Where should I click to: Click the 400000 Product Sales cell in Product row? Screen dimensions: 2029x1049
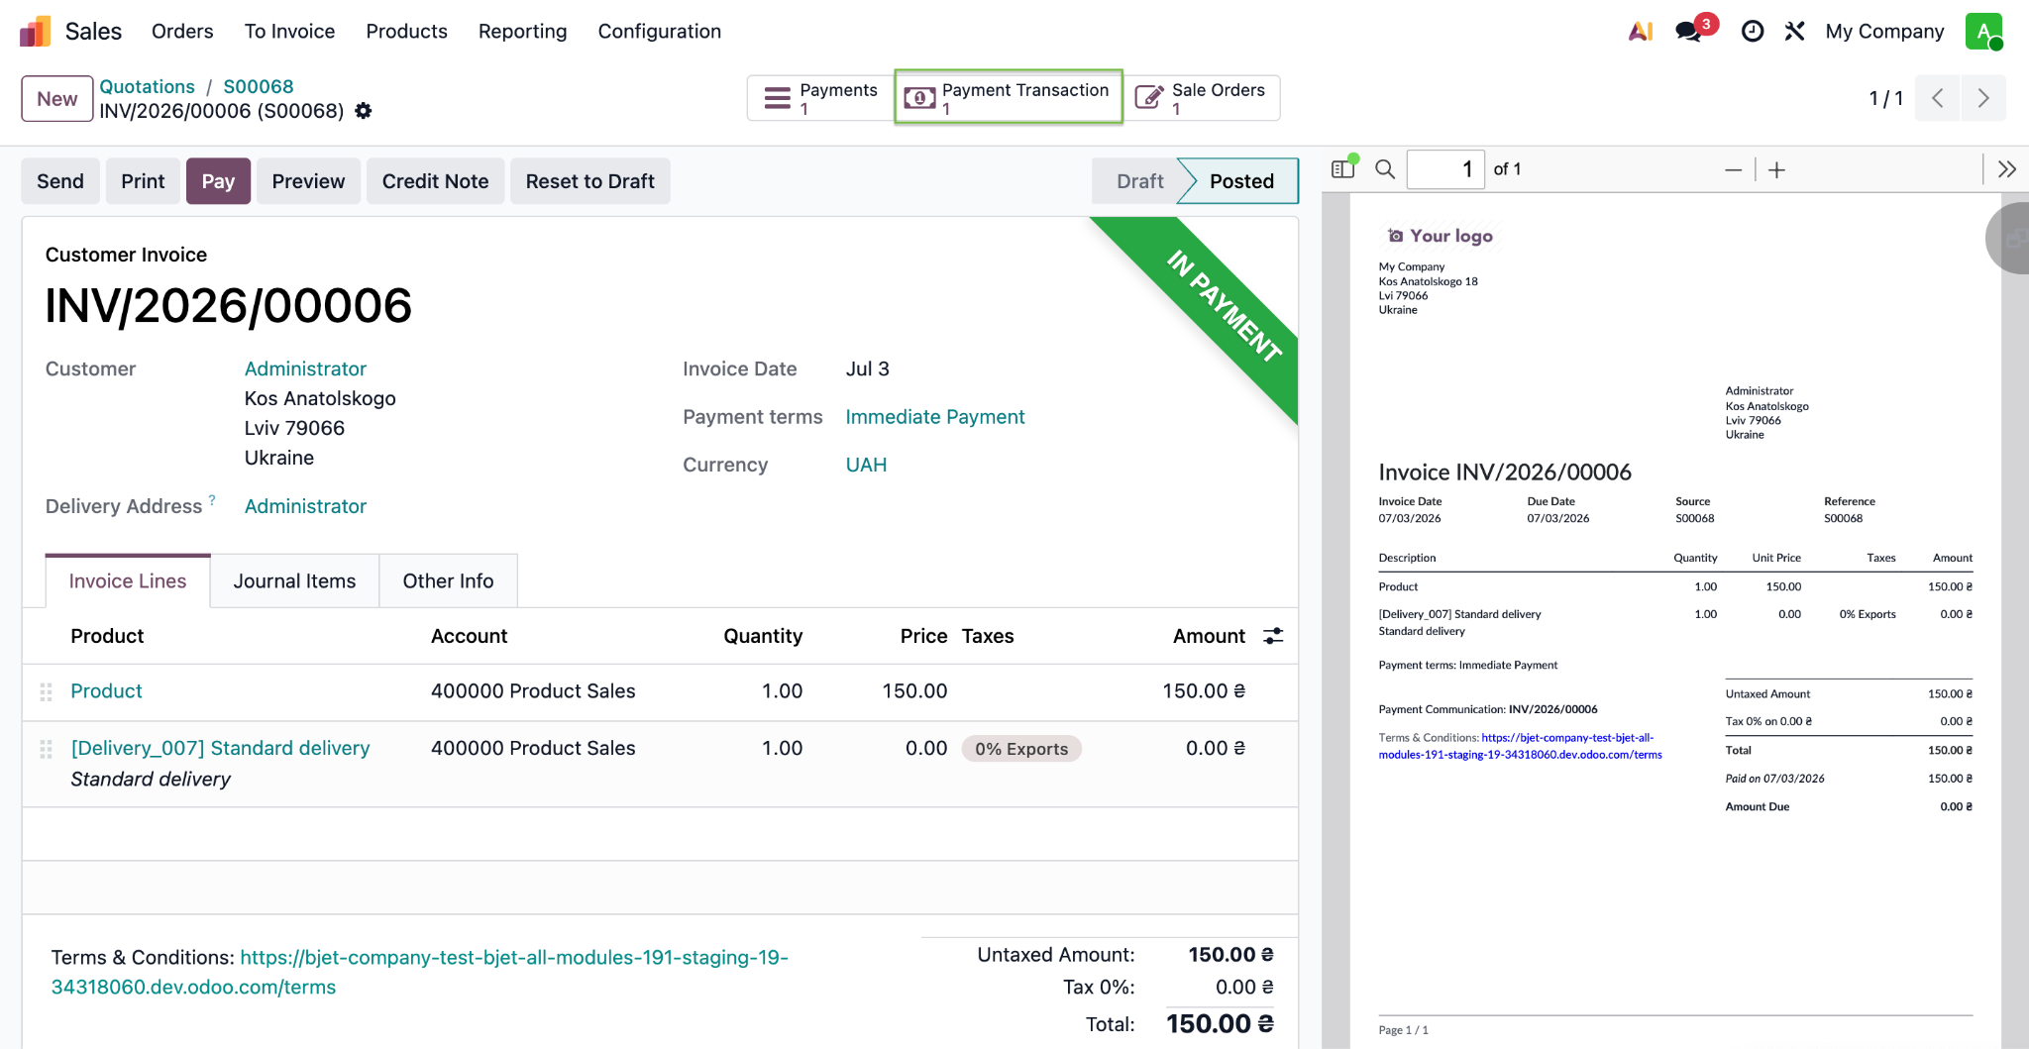pyautogui.click(x=533, y=691)
